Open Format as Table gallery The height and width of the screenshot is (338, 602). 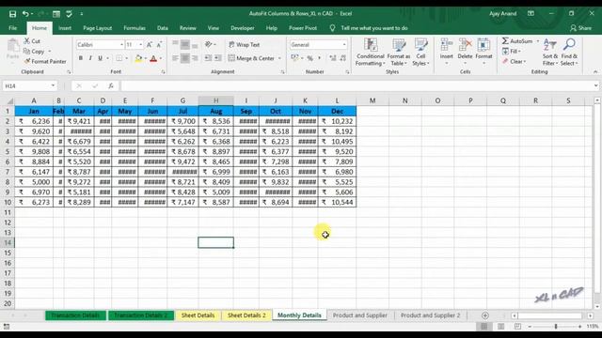pos(399,53)
